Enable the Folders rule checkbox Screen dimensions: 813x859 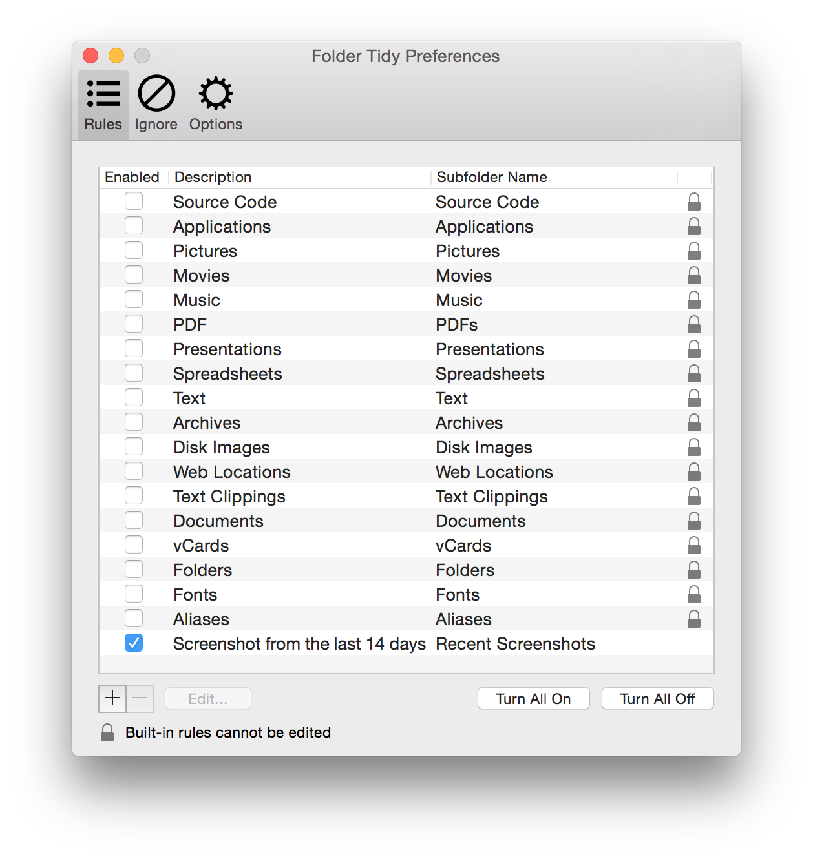pos(134,569)
